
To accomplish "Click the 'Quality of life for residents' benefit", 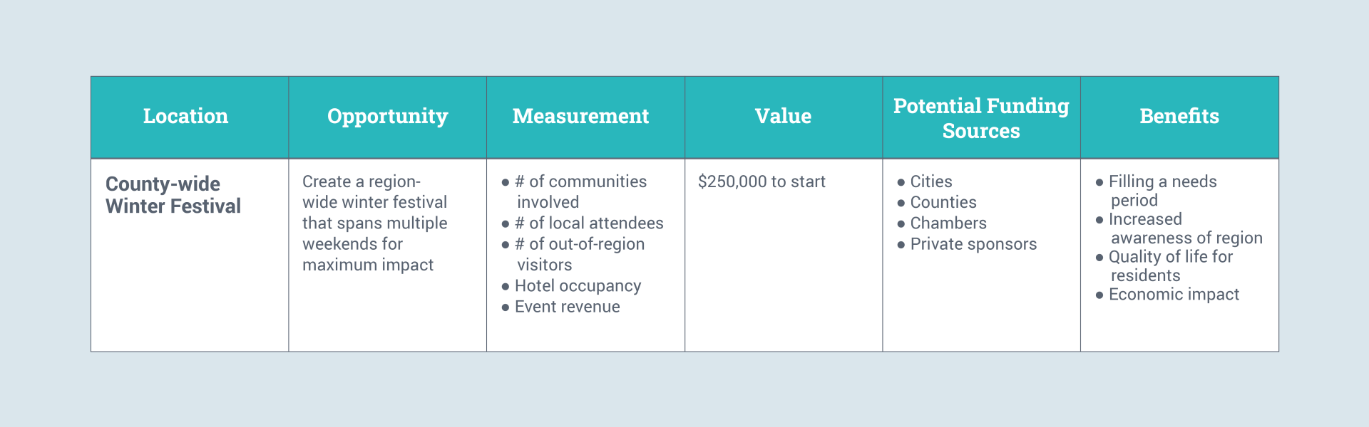I will [x=1170, y=266].
